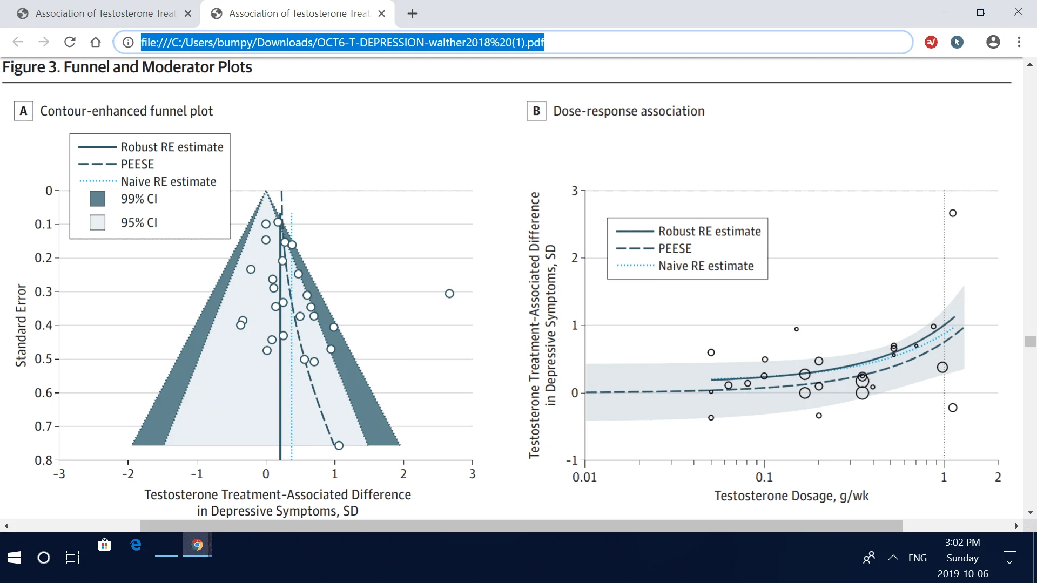Go forward to the next page
Image resolution: width=1037 pixels, height=583 pixels.
tap(44, 42)
